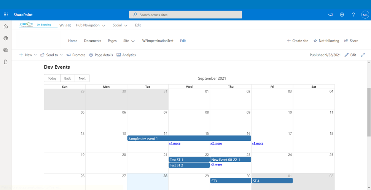
Task: Expand the Social menu dropdown
Action: click(120, 25)
